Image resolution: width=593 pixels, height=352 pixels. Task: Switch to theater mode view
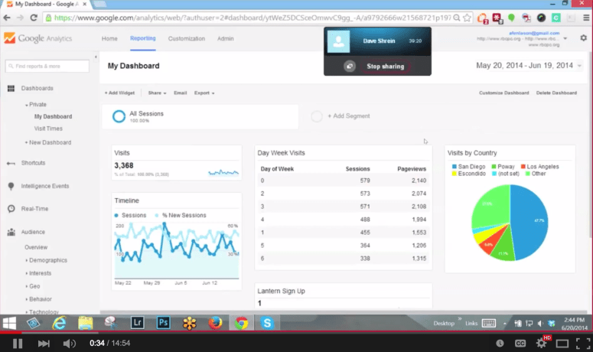click(x=562, y=344)
